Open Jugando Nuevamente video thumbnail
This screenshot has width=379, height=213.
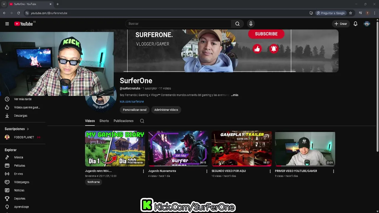[x=178, y=149]
